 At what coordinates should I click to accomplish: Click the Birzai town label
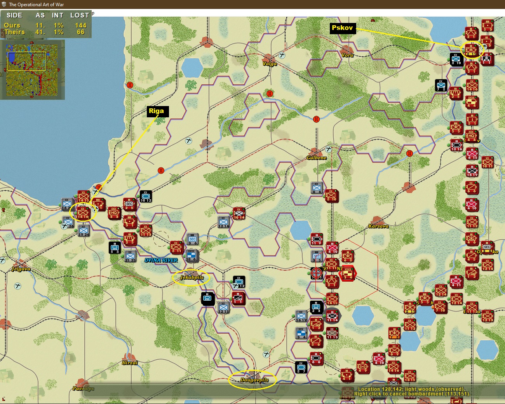(x=130, y=363)
